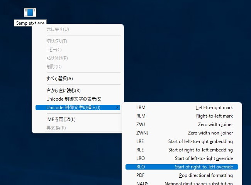
Task: Click greyed コピー(C) copy entry
Action: [x=78, y=50]
